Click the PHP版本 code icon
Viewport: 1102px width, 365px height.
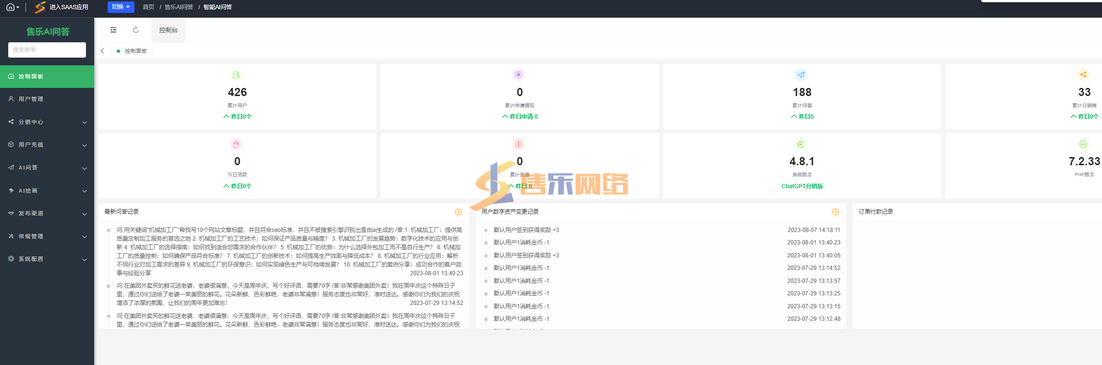tap(1083, 144)
